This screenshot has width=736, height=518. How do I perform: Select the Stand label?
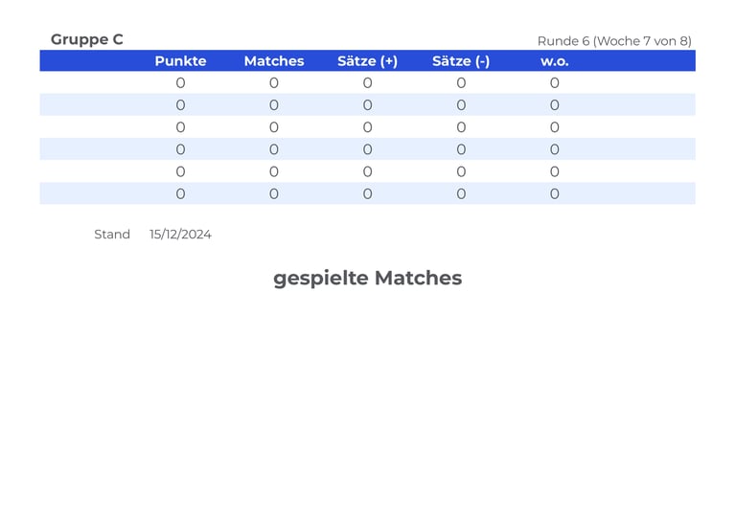click(x=112, y=235)
